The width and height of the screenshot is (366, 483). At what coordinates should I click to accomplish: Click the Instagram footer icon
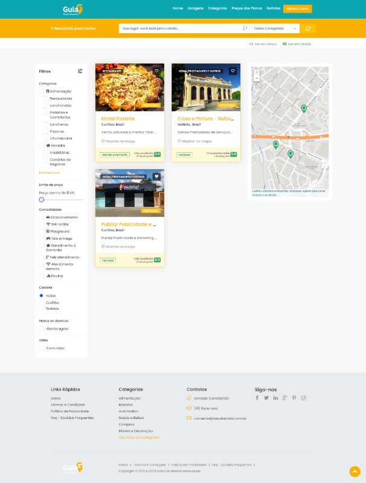pyautogui.click(x=304, y=398)
